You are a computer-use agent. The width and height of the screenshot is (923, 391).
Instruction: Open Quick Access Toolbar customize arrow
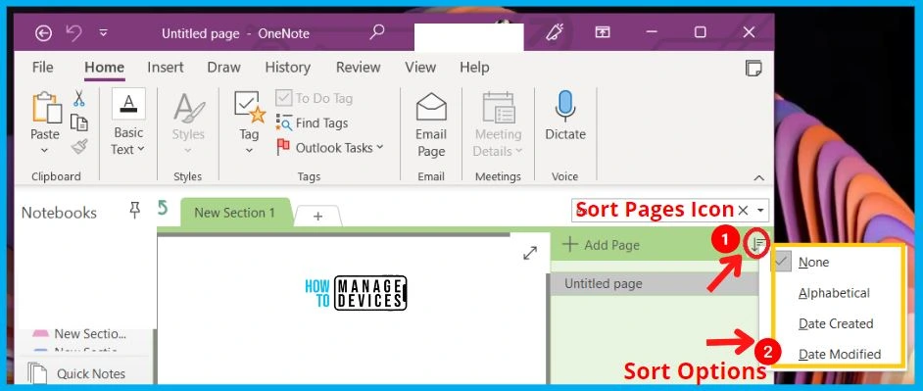(x=104, y=33)
